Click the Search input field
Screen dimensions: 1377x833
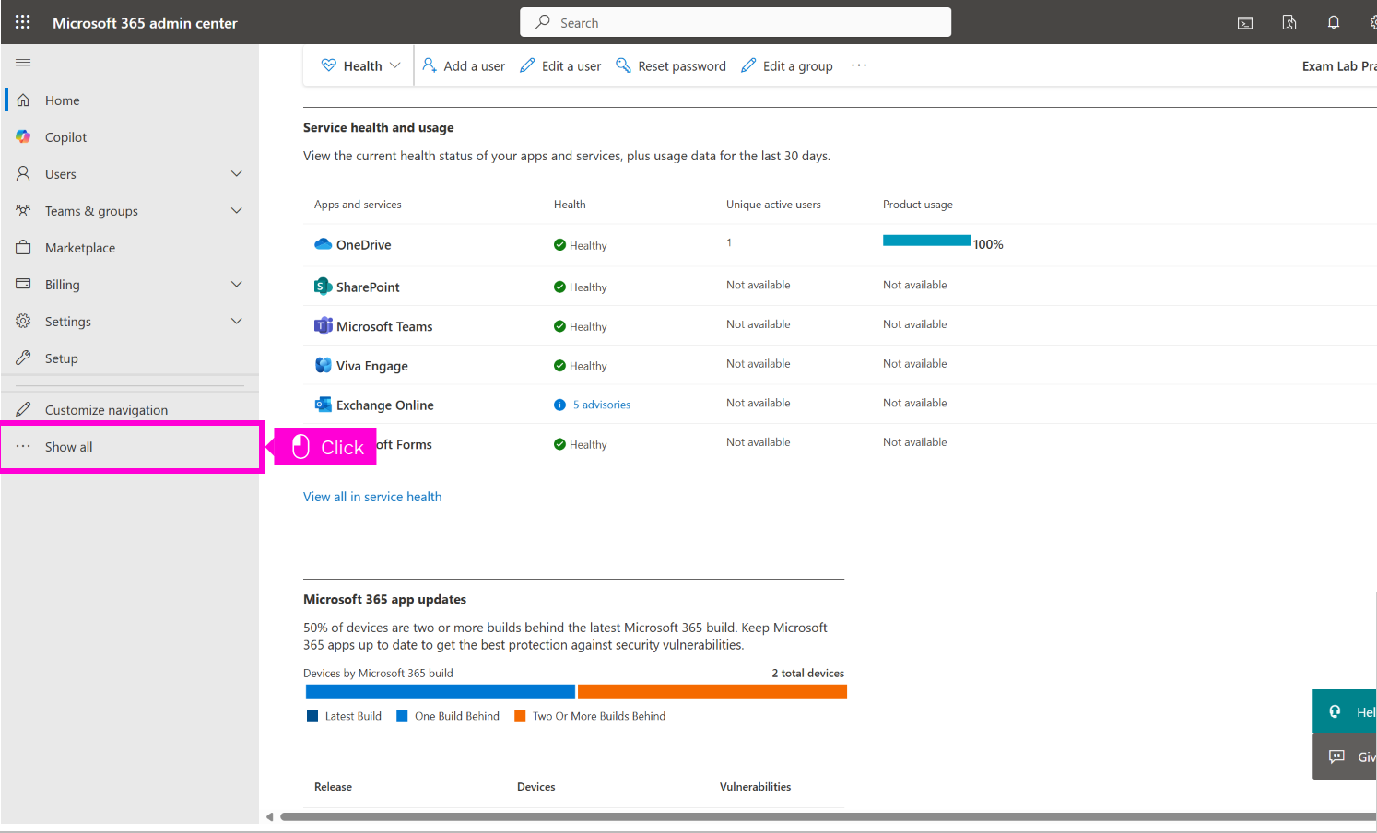736,22
